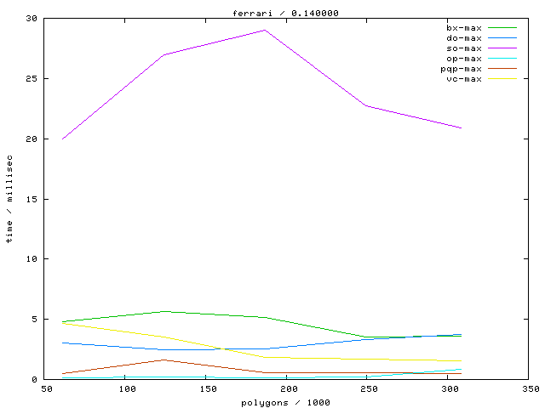Click the do-max legend label
545x408 pixels.
click(464, 38)
